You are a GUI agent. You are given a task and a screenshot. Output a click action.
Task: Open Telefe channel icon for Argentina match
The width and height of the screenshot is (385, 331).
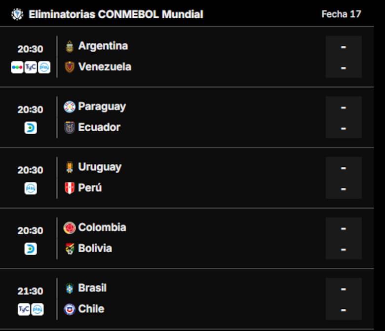(x=17, y=67)
